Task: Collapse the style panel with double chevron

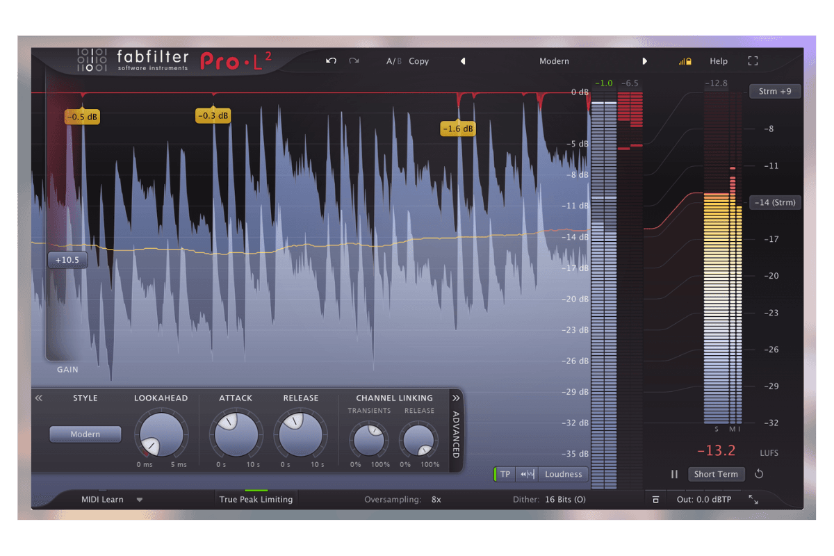Action: pyautogui.click(x=39, y=398)
